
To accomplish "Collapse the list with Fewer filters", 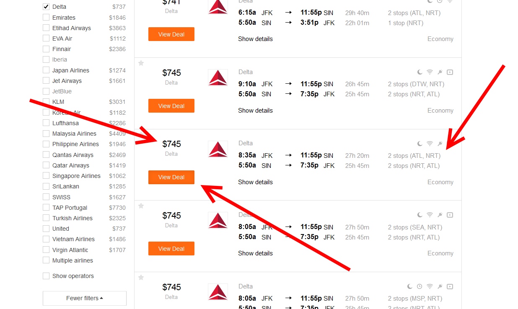I will pyautogui.click(x=85, y=298).
